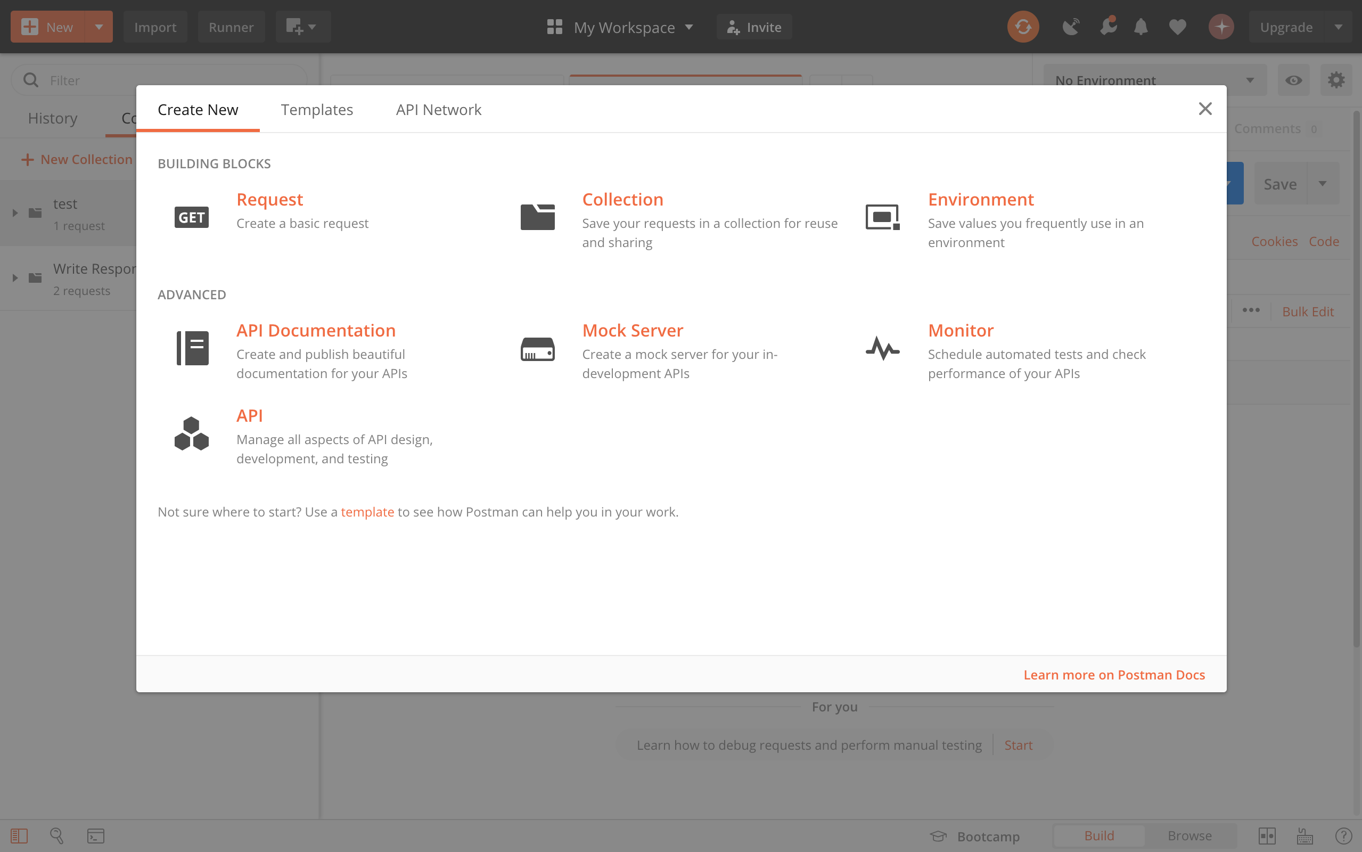1362x852 pixels.
Task: Close the Create New dialog
Action: [1205, 109]
